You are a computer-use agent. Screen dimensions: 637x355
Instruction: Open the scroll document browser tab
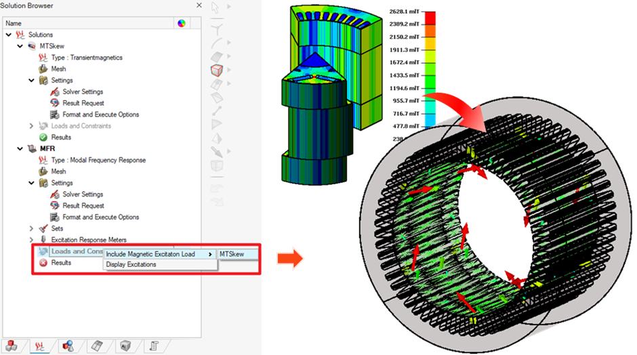coord(154,346)
